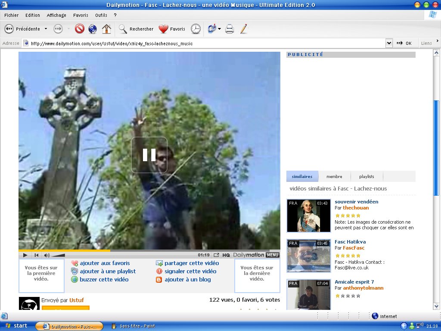Switch to the similaires tab

pos(302,176)
